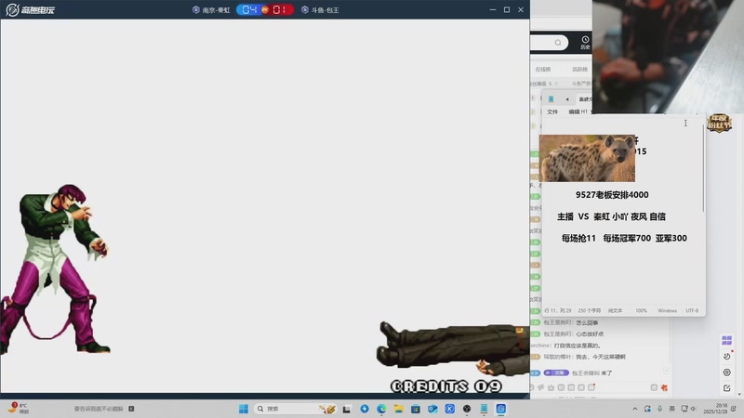
Task: Click the chat toolbar square icon with red dot
Action: point(591,387)
